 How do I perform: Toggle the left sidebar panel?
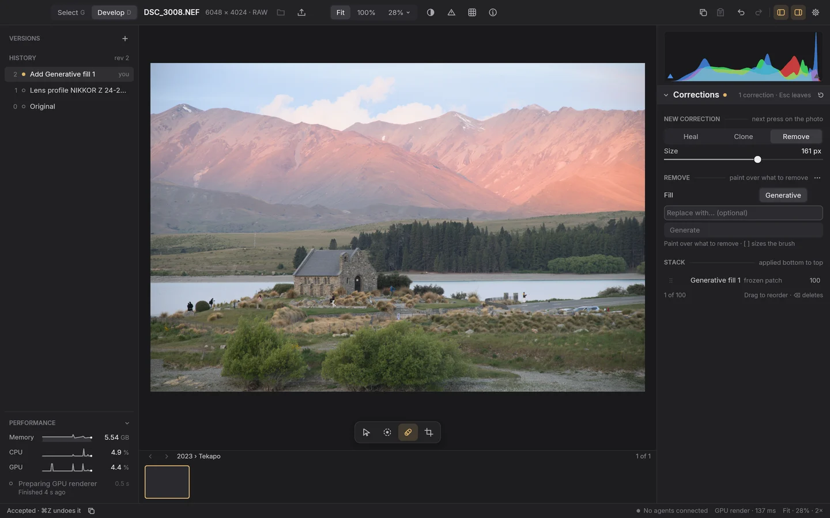tap(781, 13)
